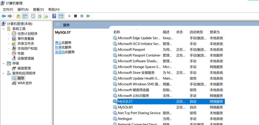Toggle the show/hide console tree button
The height and width of the screenshot is (125, 259).
25,16
